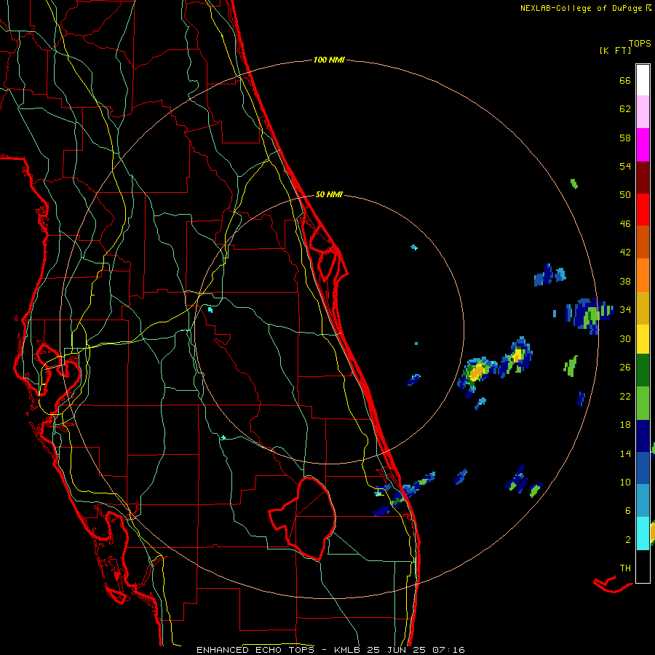The height and width of the screenshot is (655, 655).
Task: Click the bright yellow legend swatch
Action: 643,339
